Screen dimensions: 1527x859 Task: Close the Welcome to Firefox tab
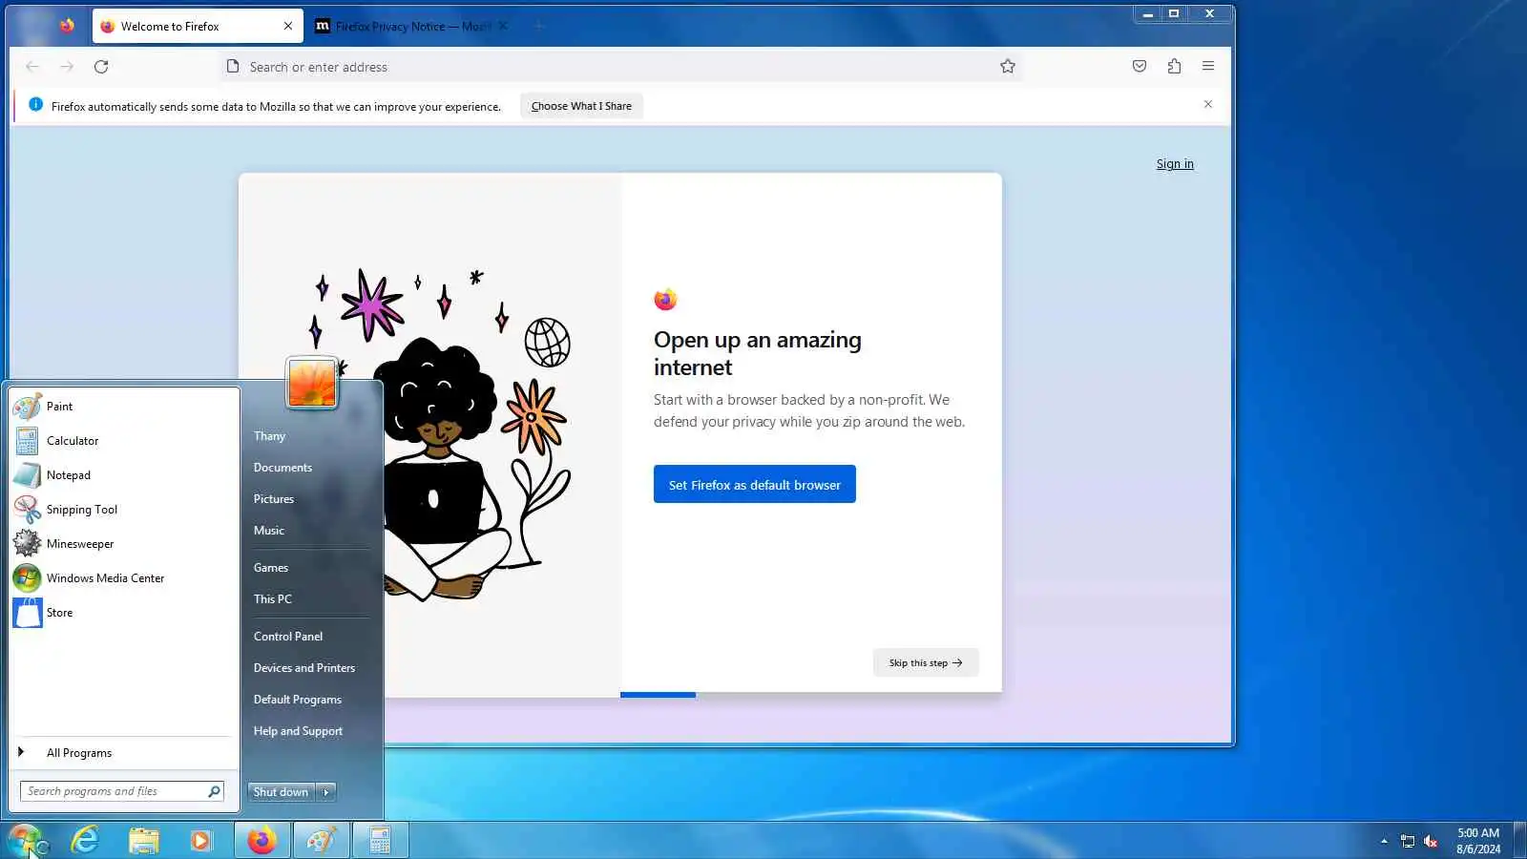(288, 27)
